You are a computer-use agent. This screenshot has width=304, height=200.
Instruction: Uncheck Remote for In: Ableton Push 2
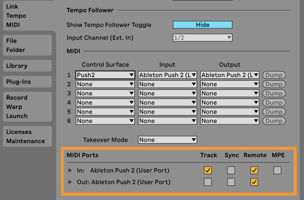coord(254,170)
